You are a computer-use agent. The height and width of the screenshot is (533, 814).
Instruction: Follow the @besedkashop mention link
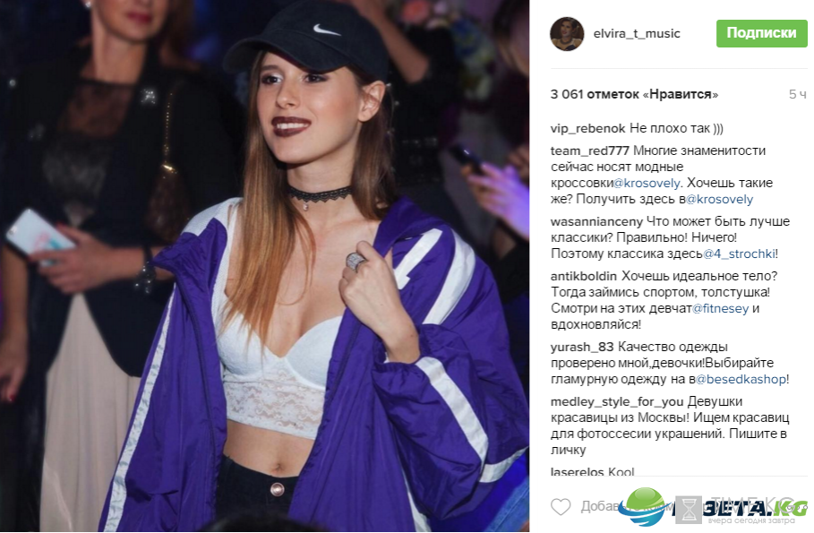pos(741,379)
